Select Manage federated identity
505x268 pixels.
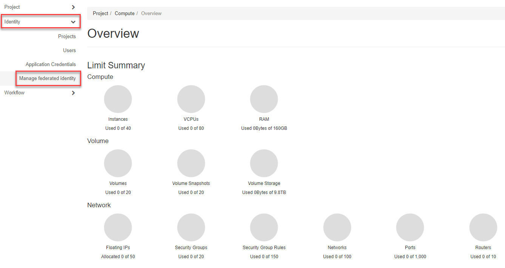[x=48, y=79]
